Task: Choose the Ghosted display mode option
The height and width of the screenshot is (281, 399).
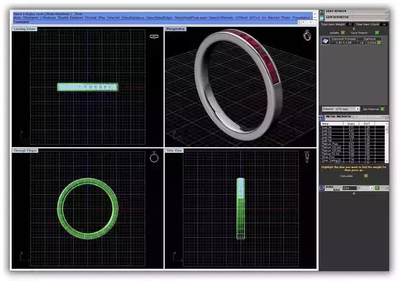Action: pyautogui.click(x=90, y=18)
